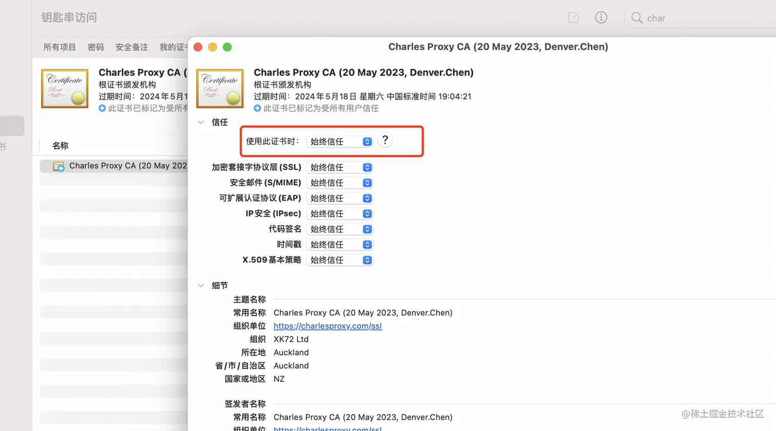Open the IP安全 (IPsec) dropdown

[x=340, y=213]
